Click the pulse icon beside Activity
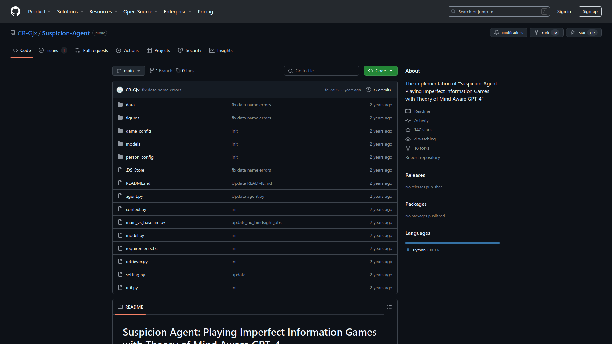 pyautogui.click(x=408, y=120)
